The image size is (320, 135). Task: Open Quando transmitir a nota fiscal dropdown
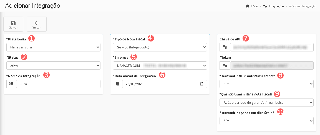click(266, 102)
